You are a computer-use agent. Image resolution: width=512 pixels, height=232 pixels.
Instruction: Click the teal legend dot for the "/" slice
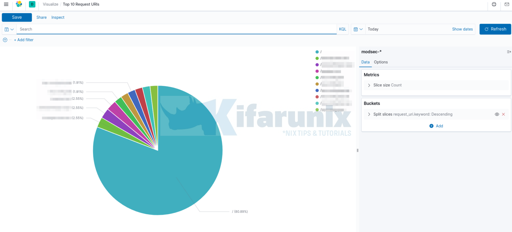(x=317, y=52)
